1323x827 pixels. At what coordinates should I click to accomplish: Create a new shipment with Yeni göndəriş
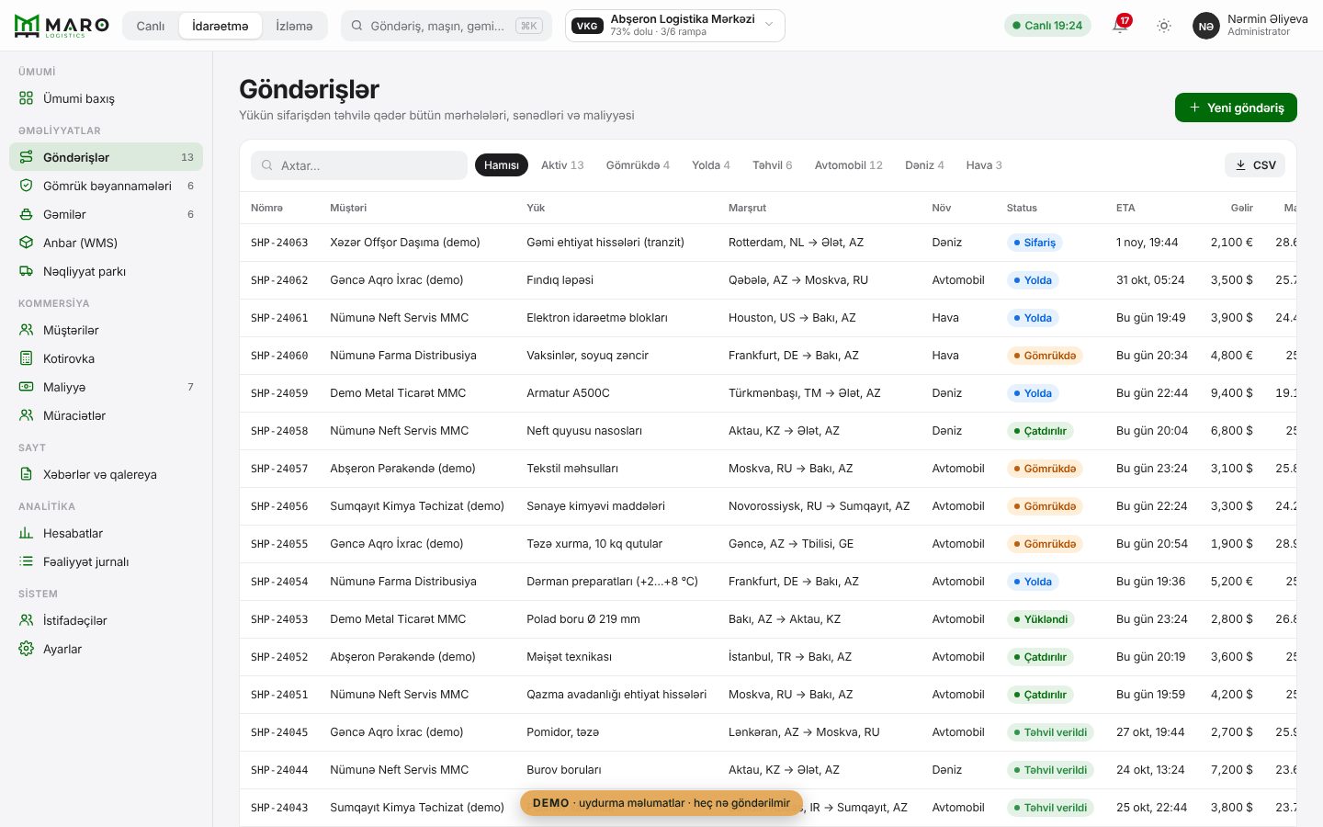click(x=1236, y=108)
